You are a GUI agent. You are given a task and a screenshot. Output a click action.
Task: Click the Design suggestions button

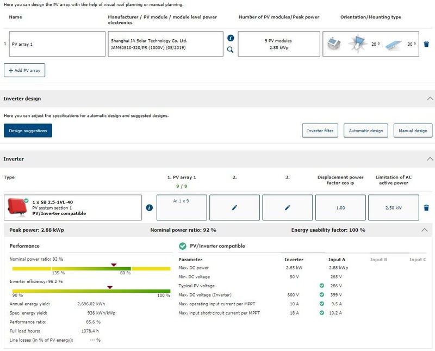click(x=28, y=131)
